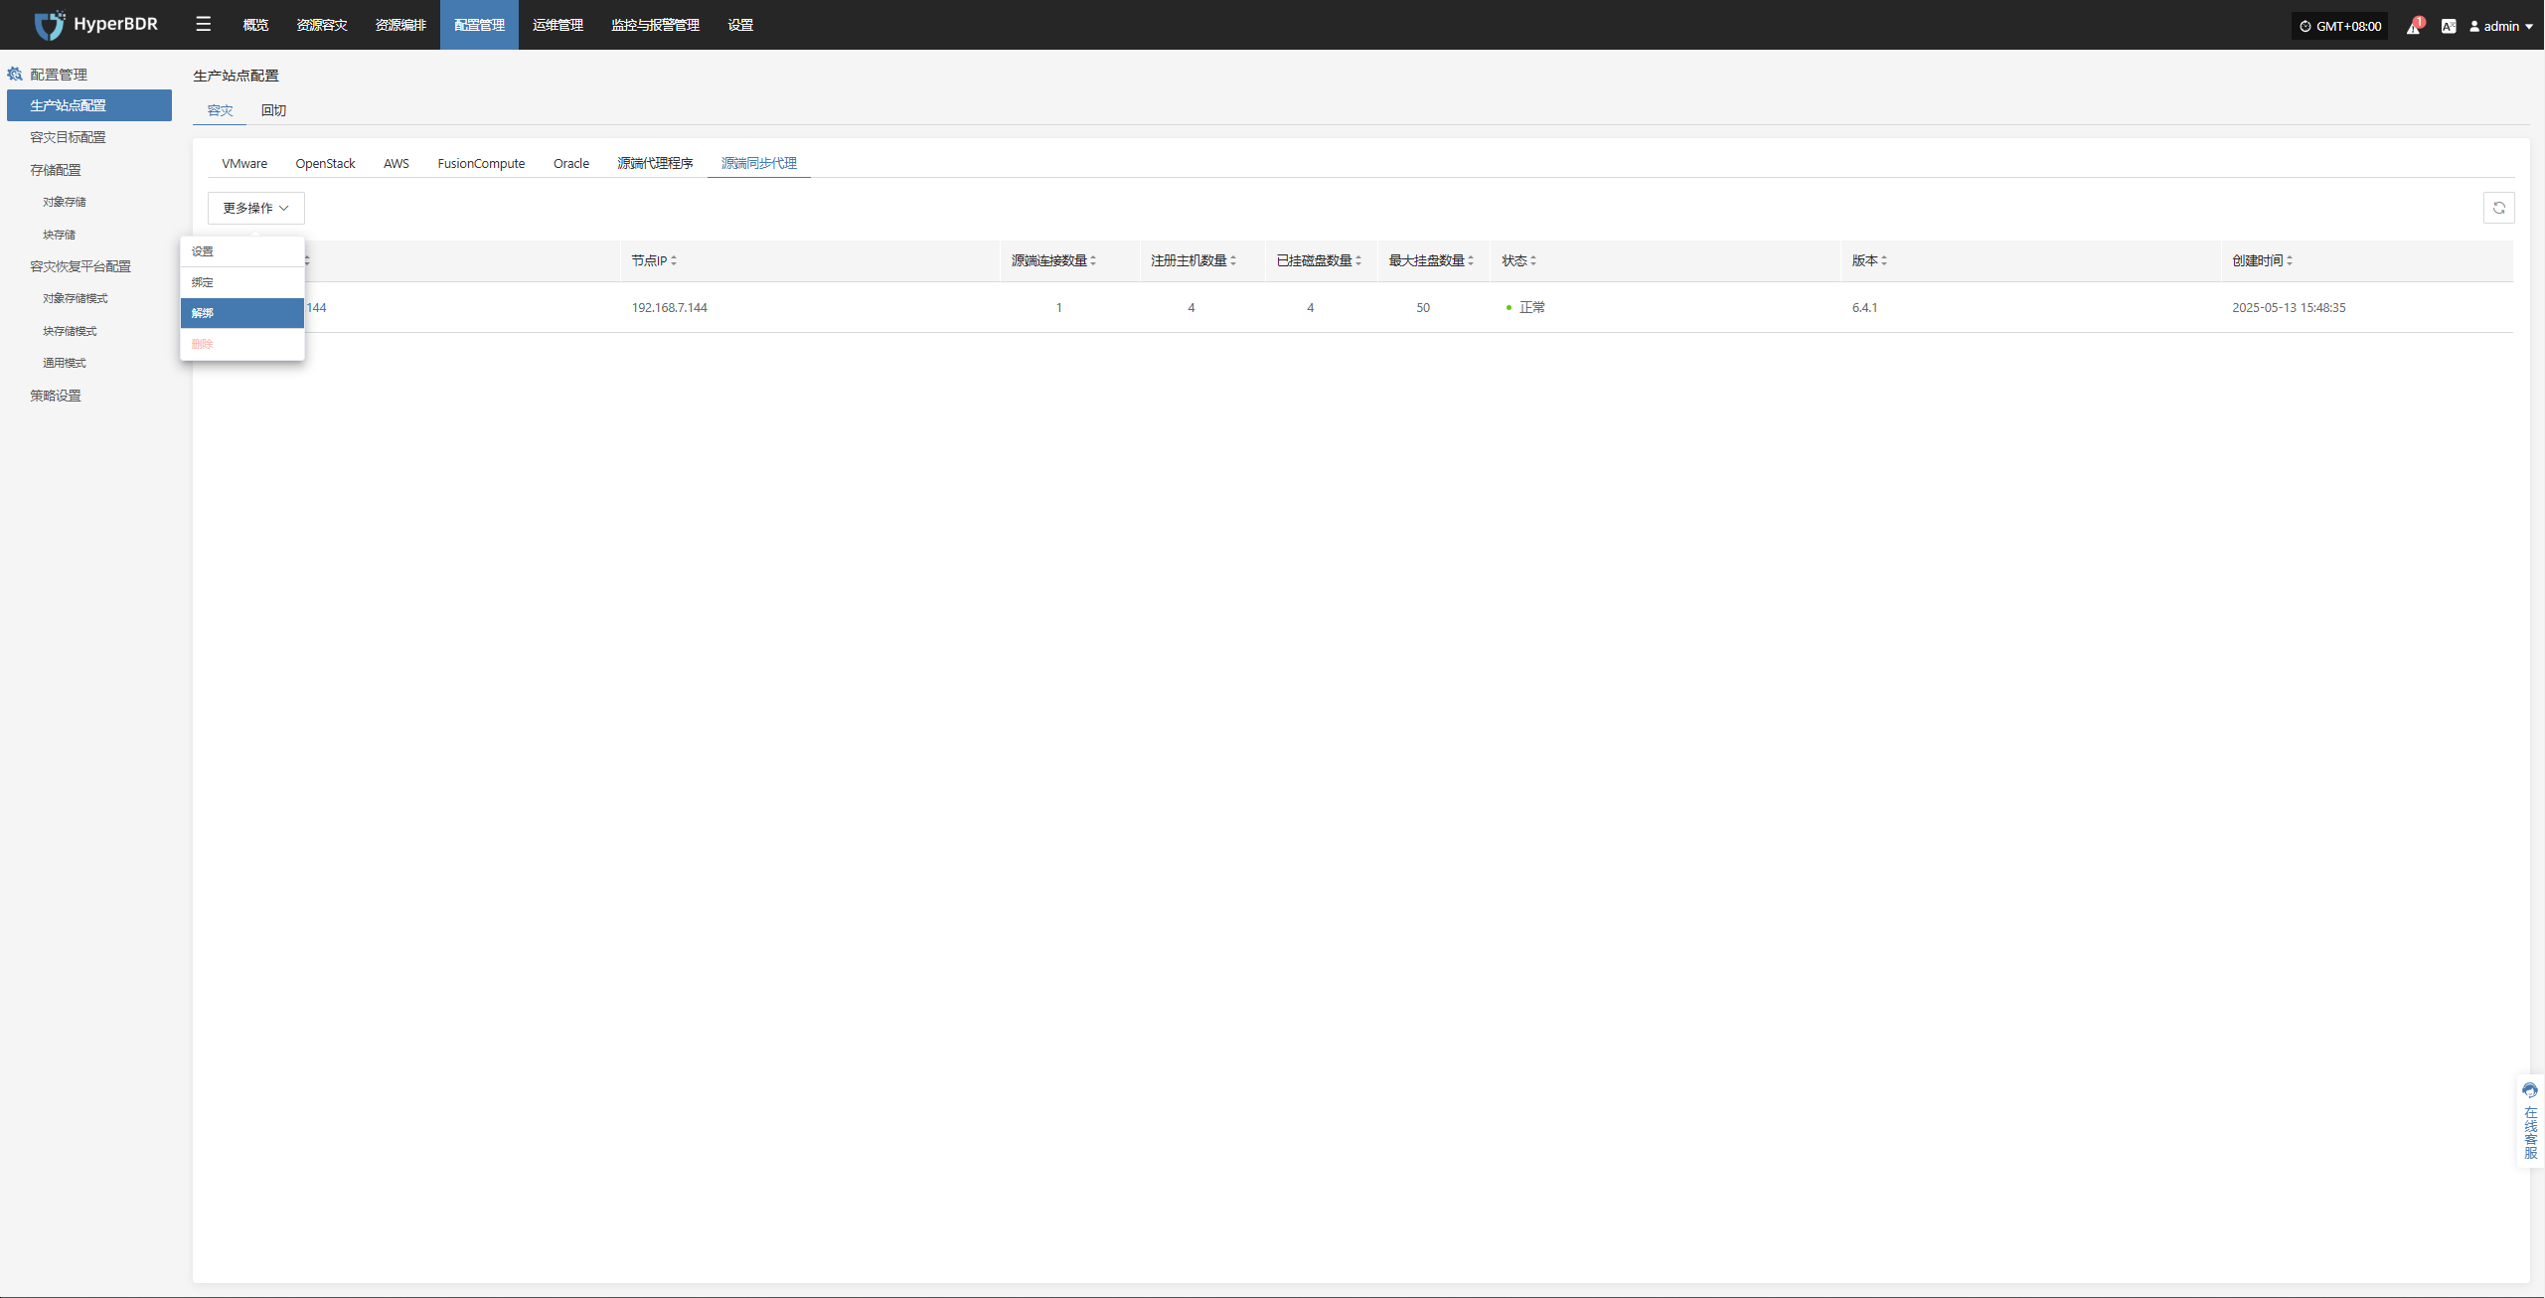Click the 正常 status cell
Image resolution: width=2545 pixels, height=1298 pixels.
[x=1525, y=307]
